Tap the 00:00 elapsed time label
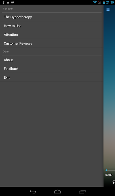115x196 pixels. [109, 175]
